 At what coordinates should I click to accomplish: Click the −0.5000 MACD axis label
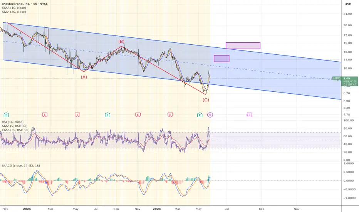coord(349,190)
